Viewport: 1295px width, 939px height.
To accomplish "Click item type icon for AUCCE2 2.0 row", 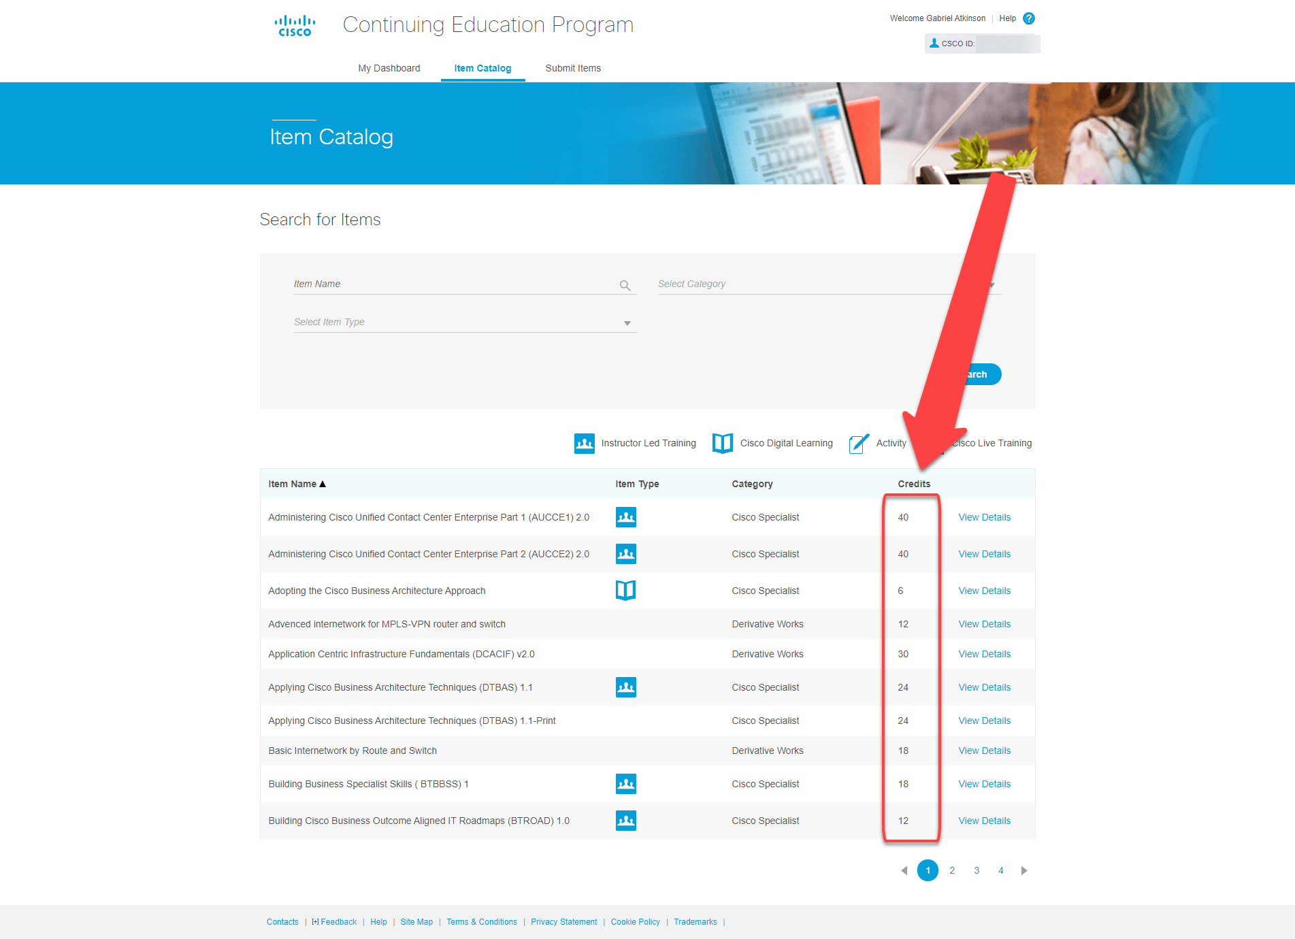I will coord(626,554).
